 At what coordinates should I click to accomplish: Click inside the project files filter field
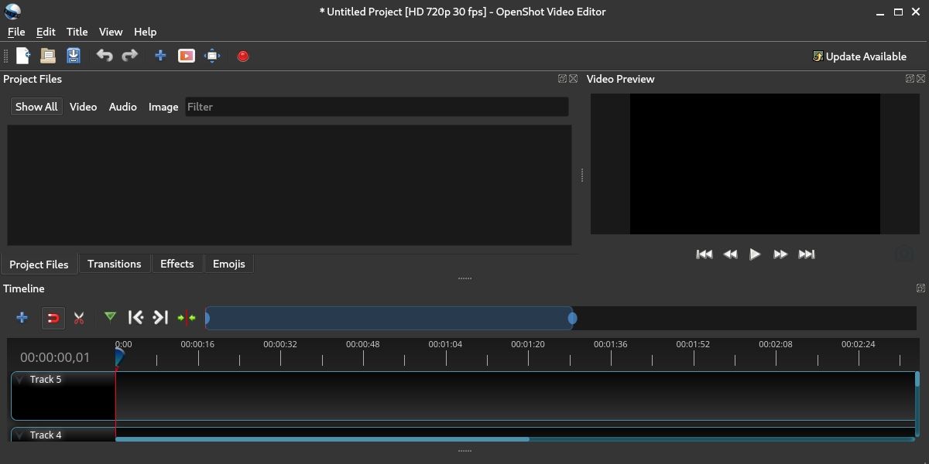pyautogui.click(x=377, y=107)
